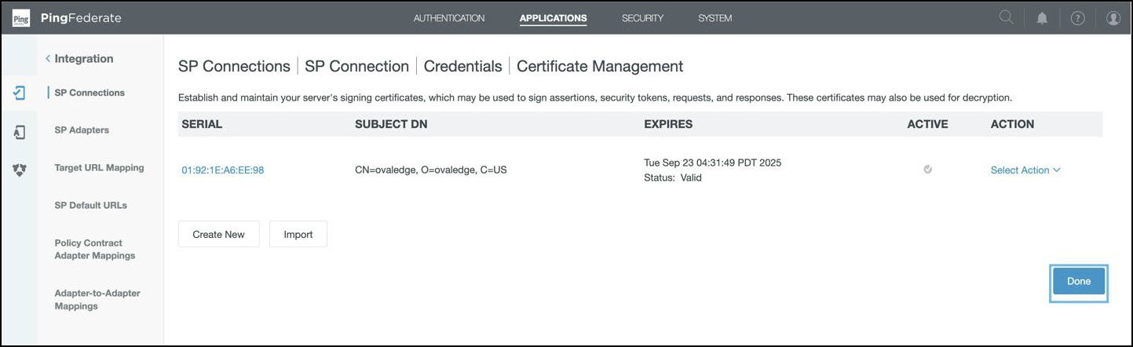Go back using the Integration chevron
This screenshot has height=347, width=1133.
pyautogui.click(x=48, y=59)
